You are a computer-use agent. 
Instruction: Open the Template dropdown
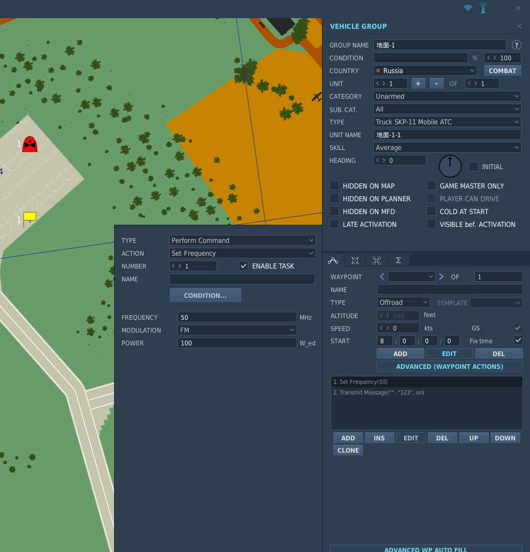tap(496, 302)
